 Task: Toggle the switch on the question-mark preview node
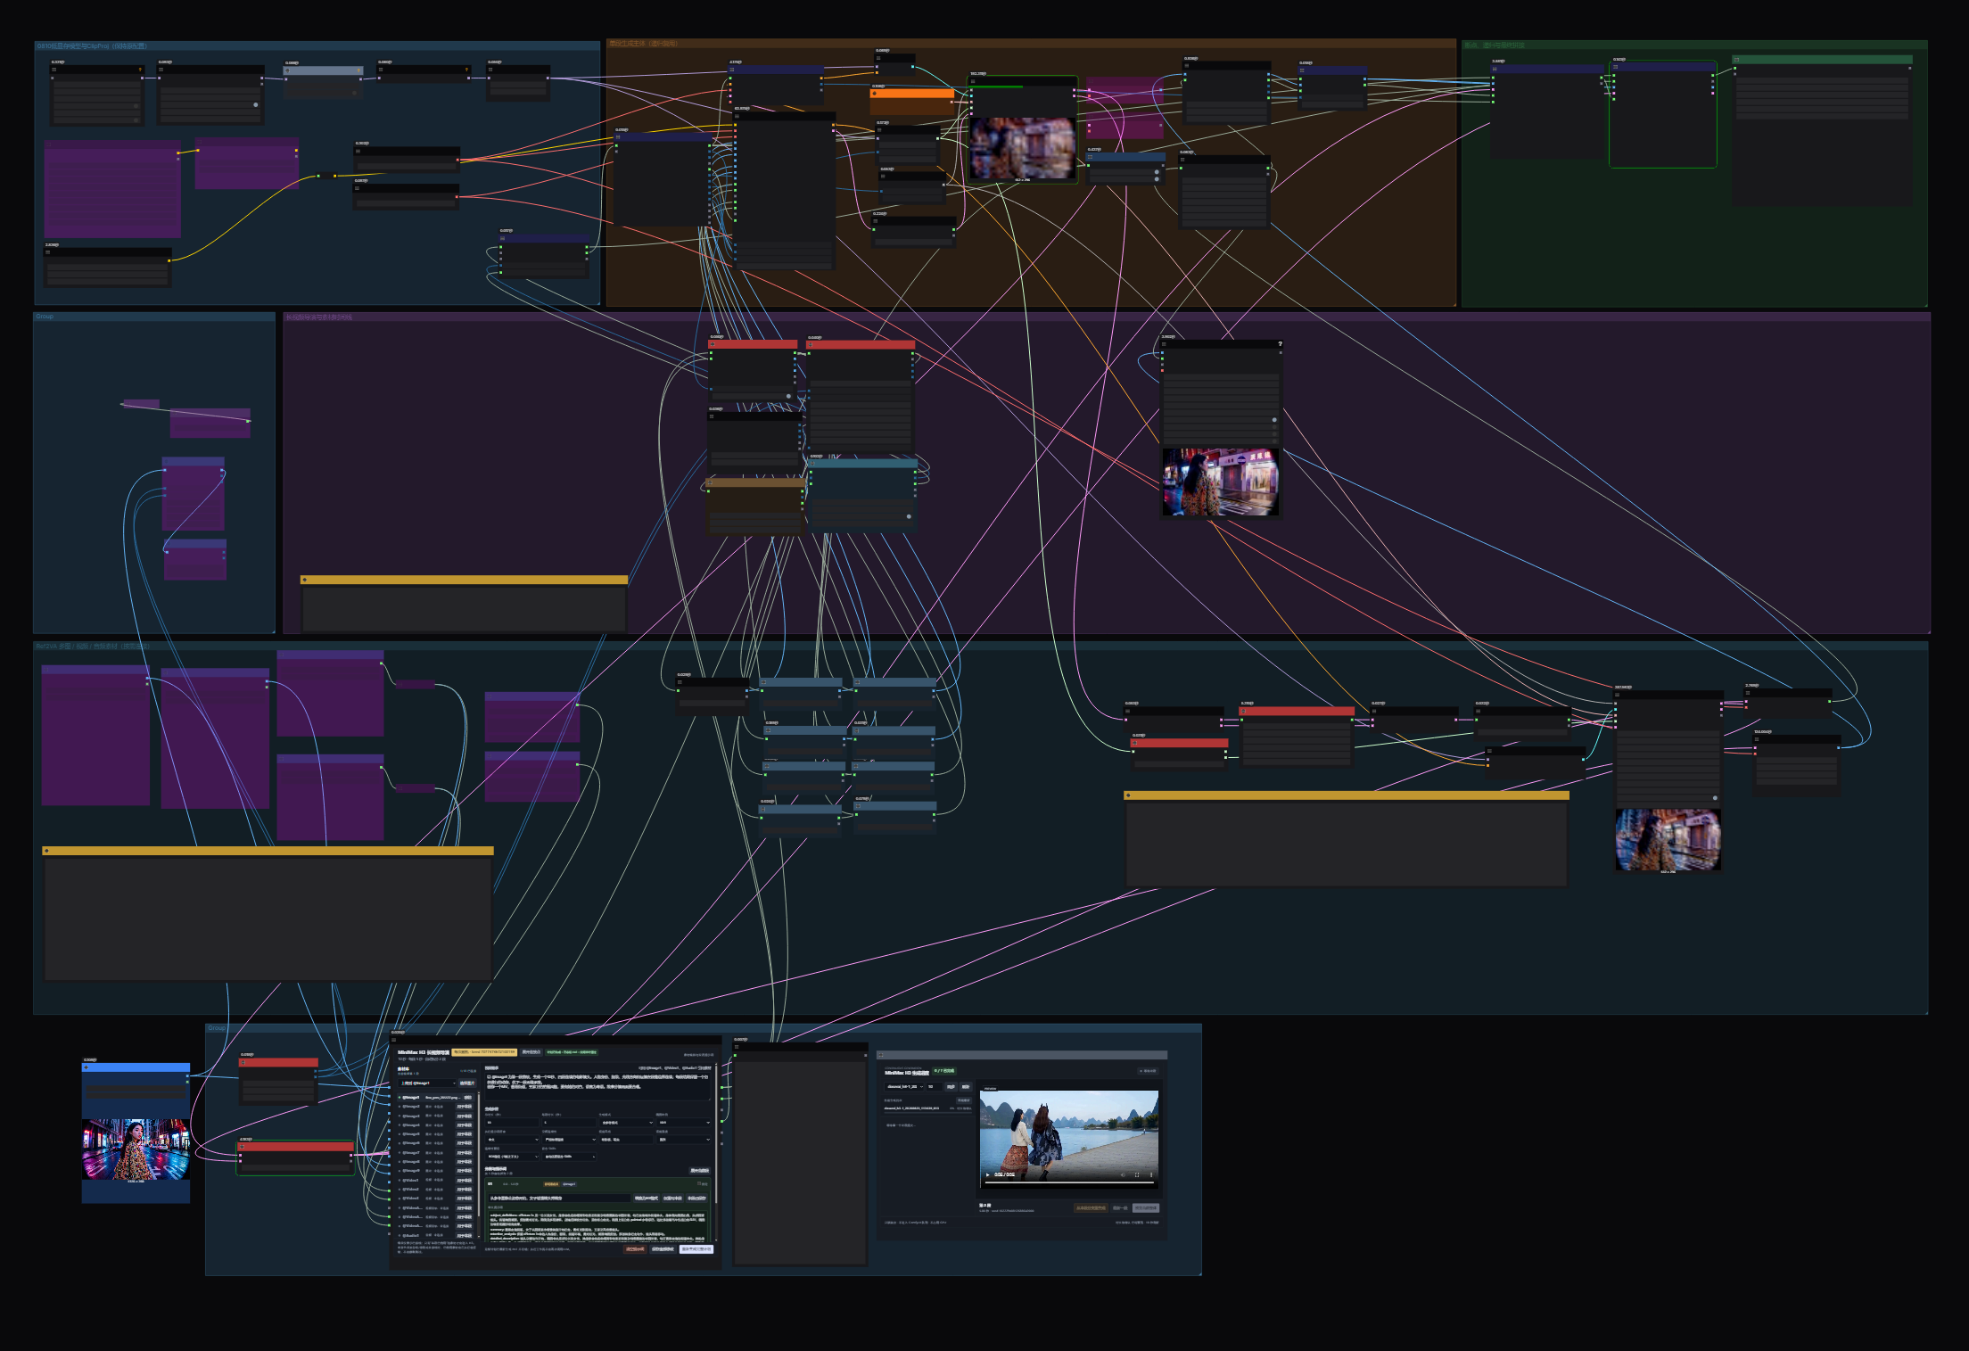click(x=1274, y=419)
